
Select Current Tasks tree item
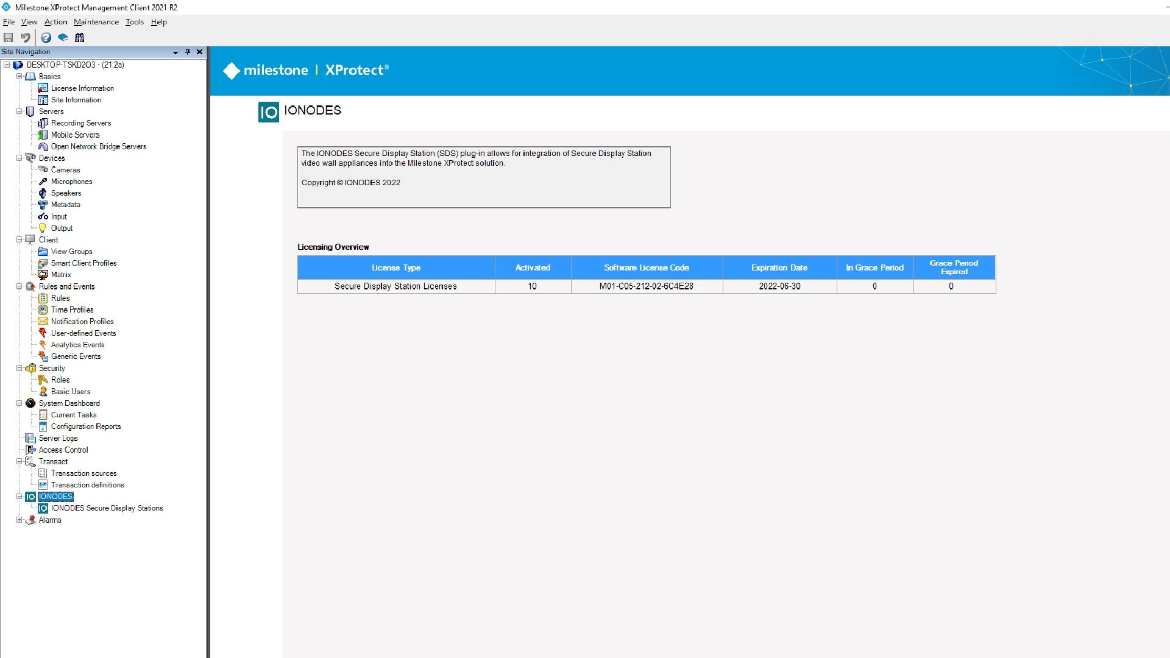click(x=74, y=415)
